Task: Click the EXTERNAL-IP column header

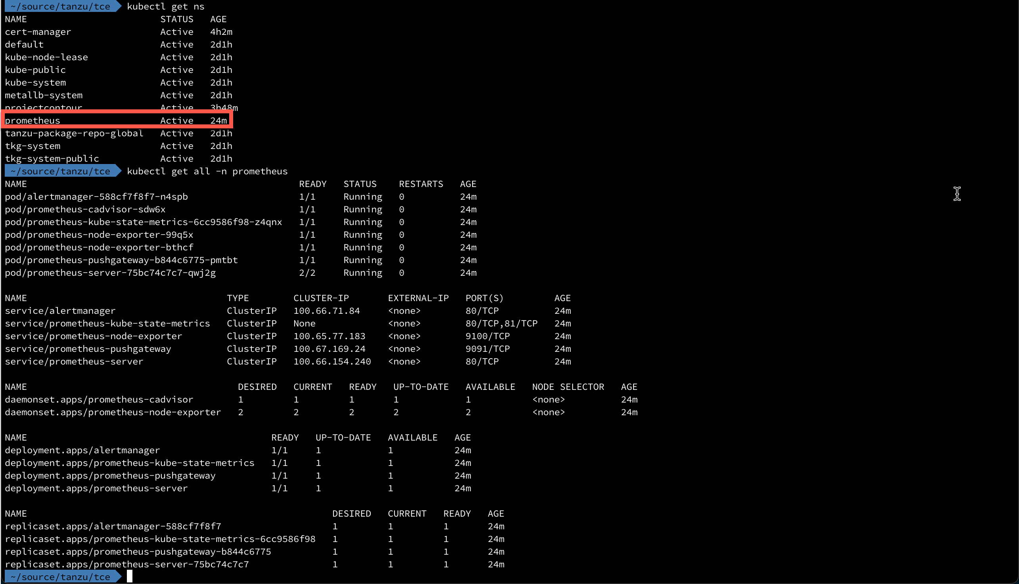Action: [418, 298]
